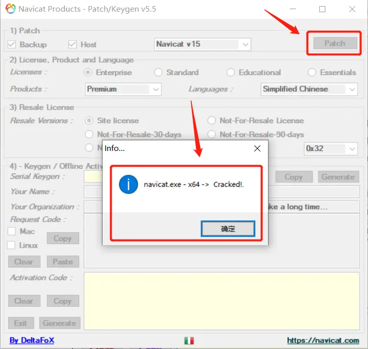Toggle the Mac checkbox

click(x=12, y=231)
